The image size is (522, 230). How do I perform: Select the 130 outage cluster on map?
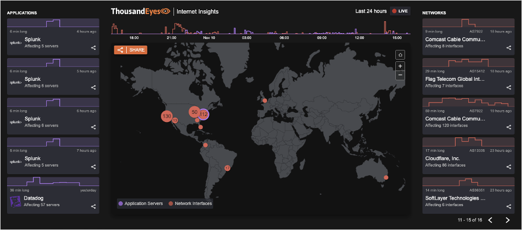(x=166, y=116)
